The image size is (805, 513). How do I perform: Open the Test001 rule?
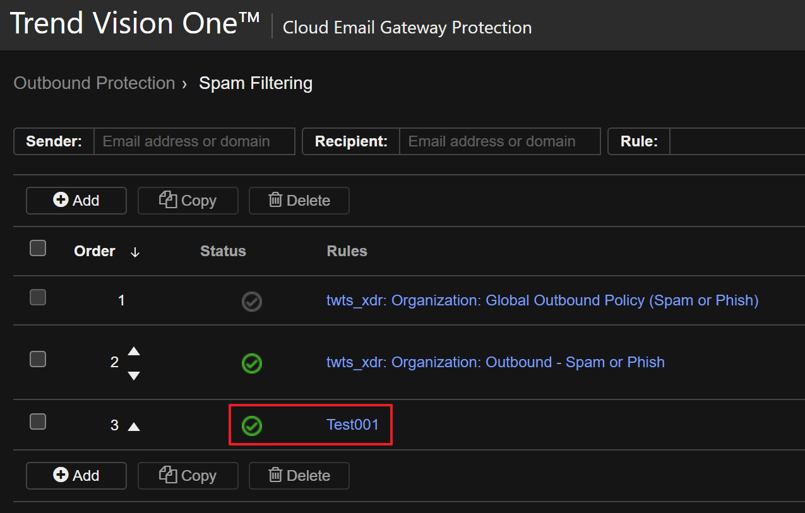352,425
